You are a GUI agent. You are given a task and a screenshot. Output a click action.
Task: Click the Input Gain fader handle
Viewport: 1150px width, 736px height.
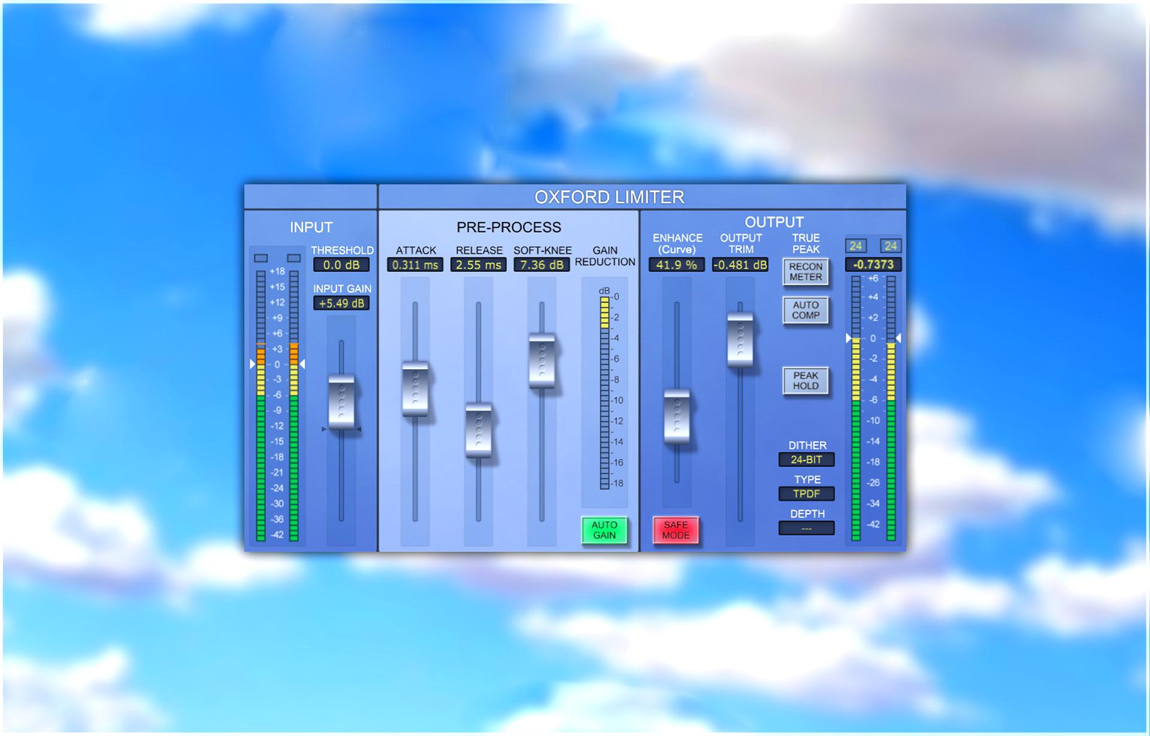click(x=341, y=402)
